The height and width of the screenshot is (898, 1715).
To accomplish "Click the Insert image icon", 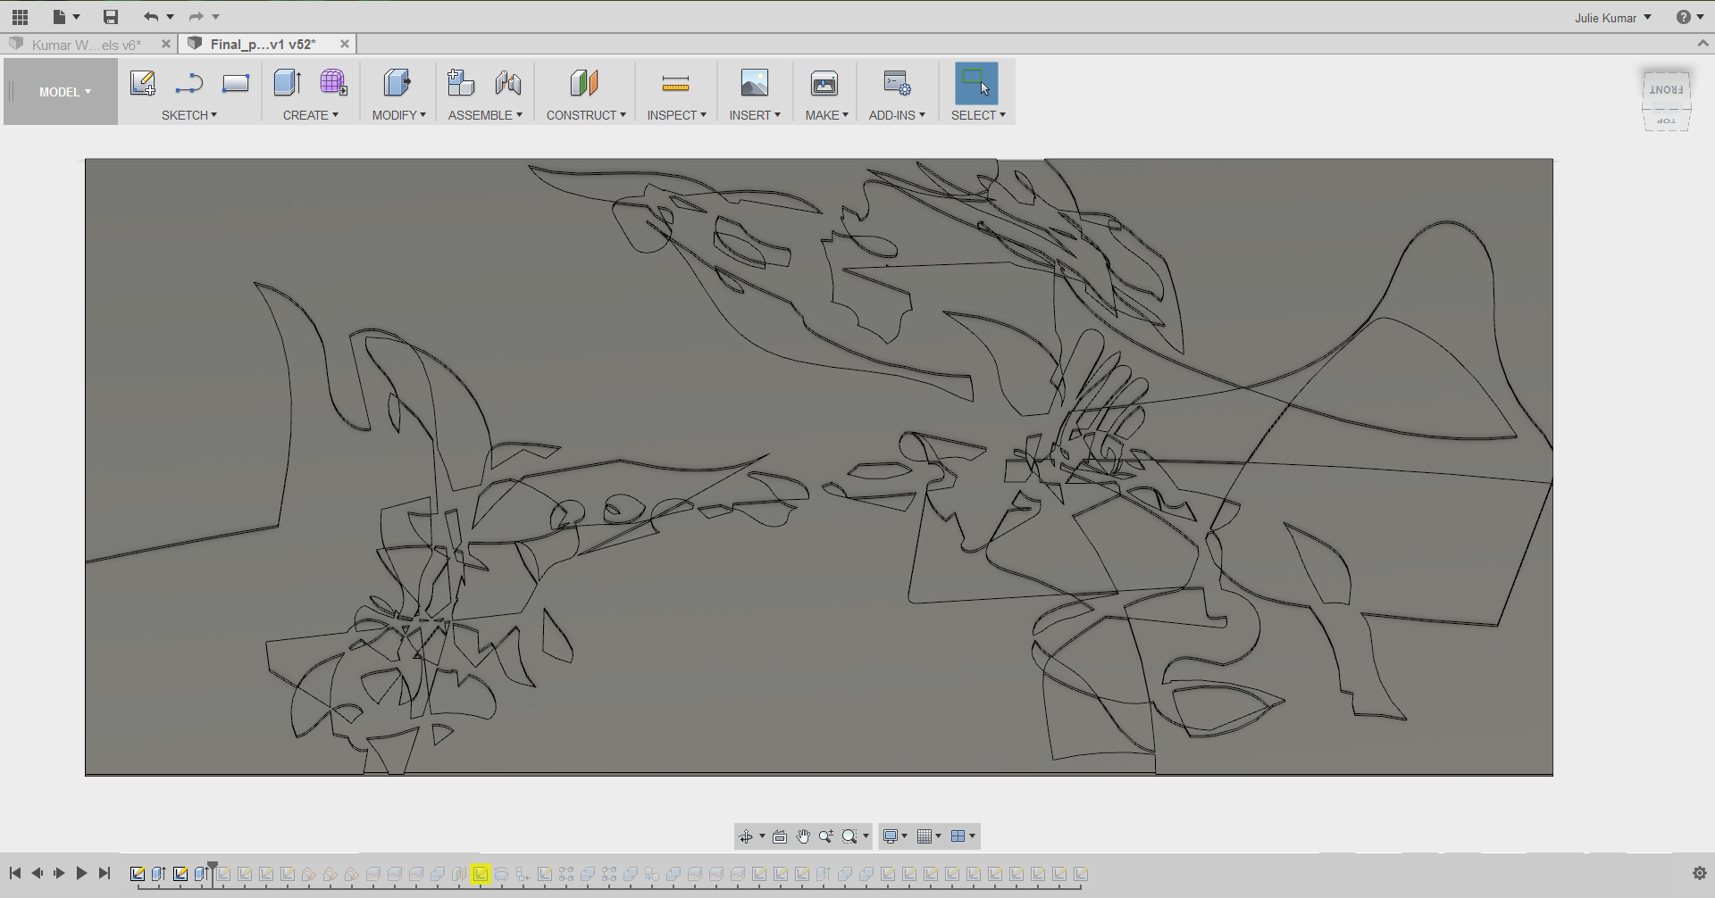I will [755, 83].
